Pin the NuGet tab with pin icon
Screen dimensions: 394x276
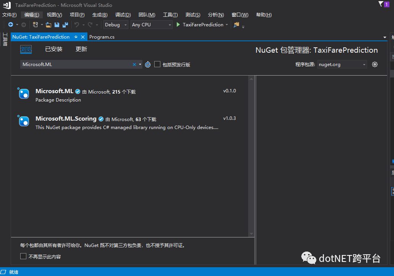click(76, 37)
